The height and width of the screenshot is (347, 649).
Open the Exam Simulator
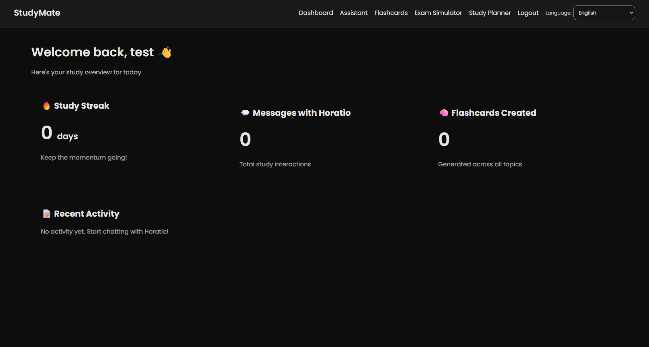point(438,13)
